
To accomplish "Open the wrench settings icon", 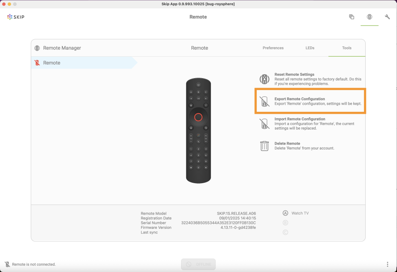I will pyautogui.click(x=387, y=17).
